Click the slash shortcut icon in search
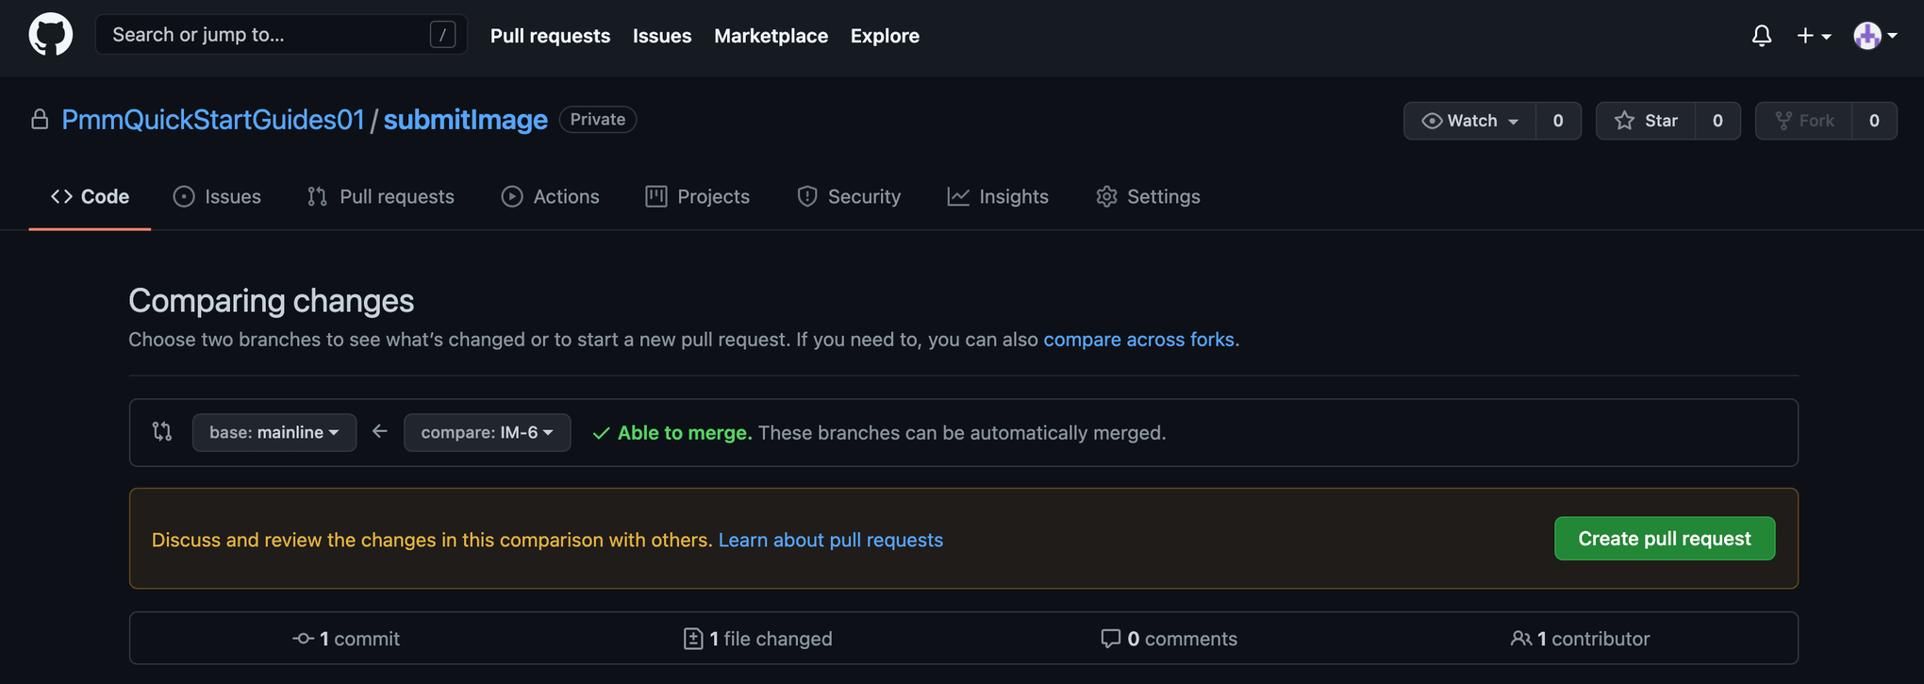 click(442, 35)
